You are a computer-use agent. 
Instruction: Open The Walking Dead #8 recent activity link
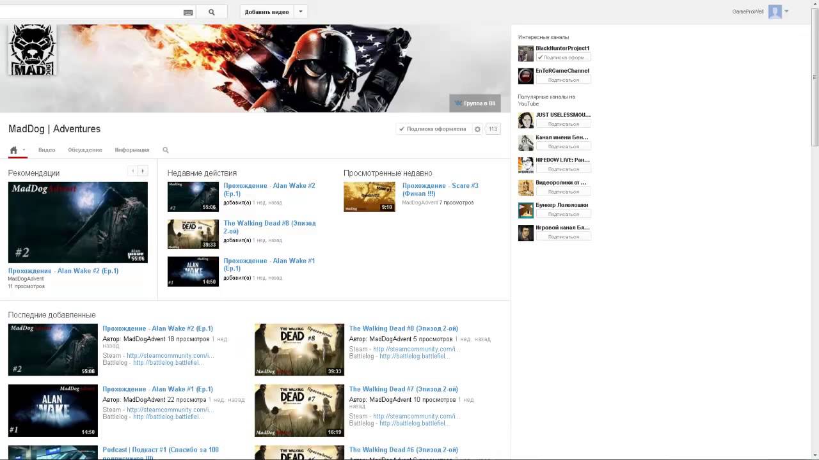(269, 227)
